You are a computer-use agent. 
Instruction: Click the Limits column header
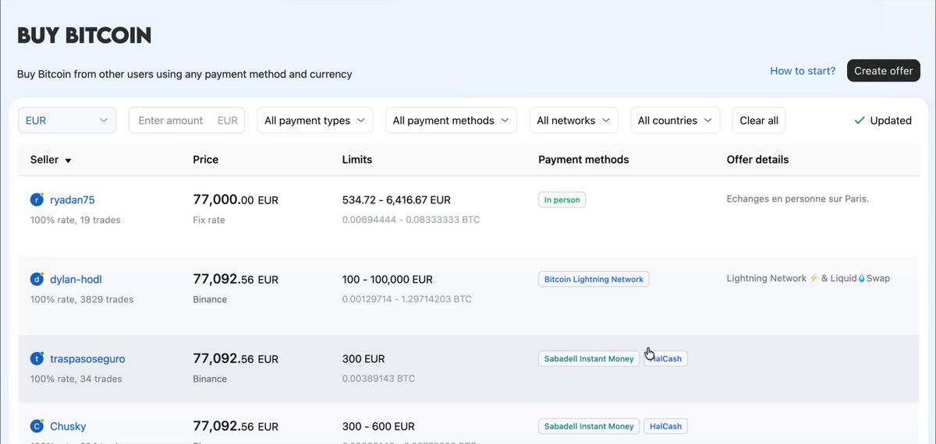357,160
